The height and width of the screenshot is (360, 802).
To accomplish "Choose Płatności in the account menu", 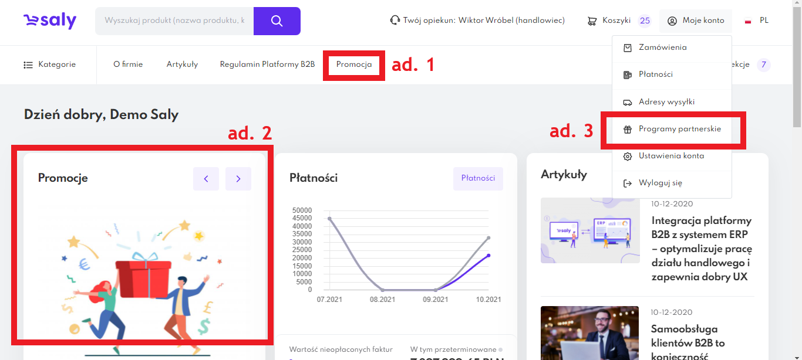I will point(655,74).
